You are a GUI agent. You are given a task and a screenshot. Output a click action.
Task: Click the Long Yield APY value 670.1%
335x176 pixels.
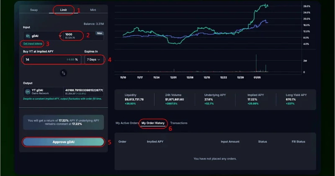tap(291, 99)
